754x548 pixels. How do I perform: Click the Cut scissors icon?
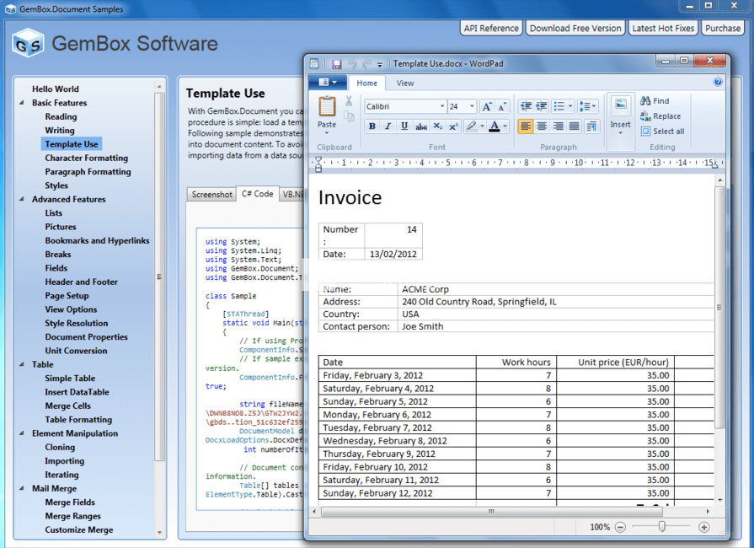(349, 101)
